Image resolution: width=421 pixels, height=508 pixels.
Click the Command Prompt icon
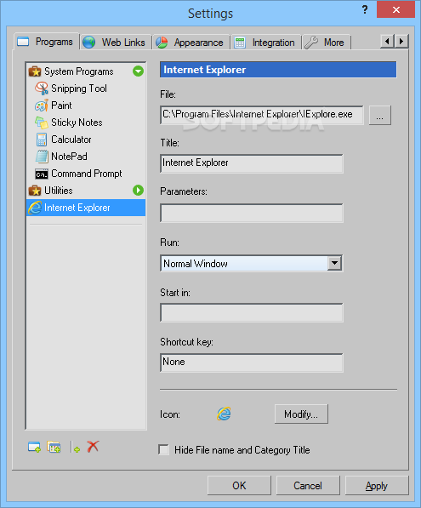[x=42, y=174]
